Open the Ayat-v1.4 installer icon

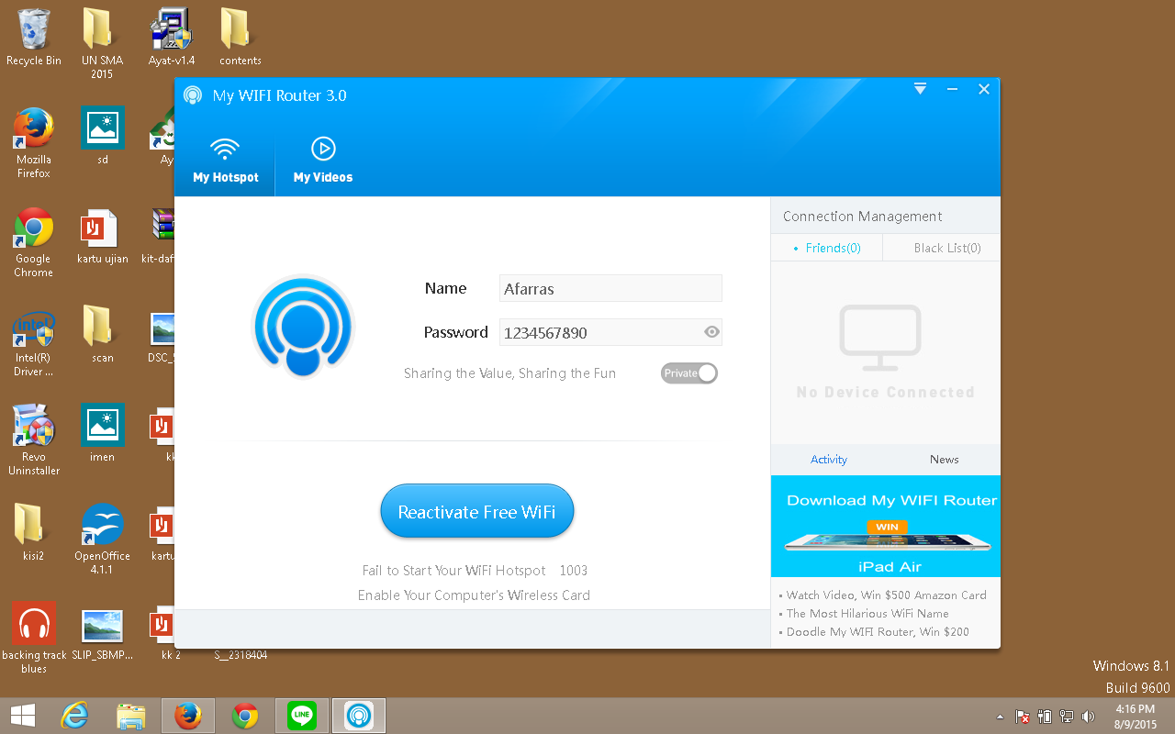172,39
